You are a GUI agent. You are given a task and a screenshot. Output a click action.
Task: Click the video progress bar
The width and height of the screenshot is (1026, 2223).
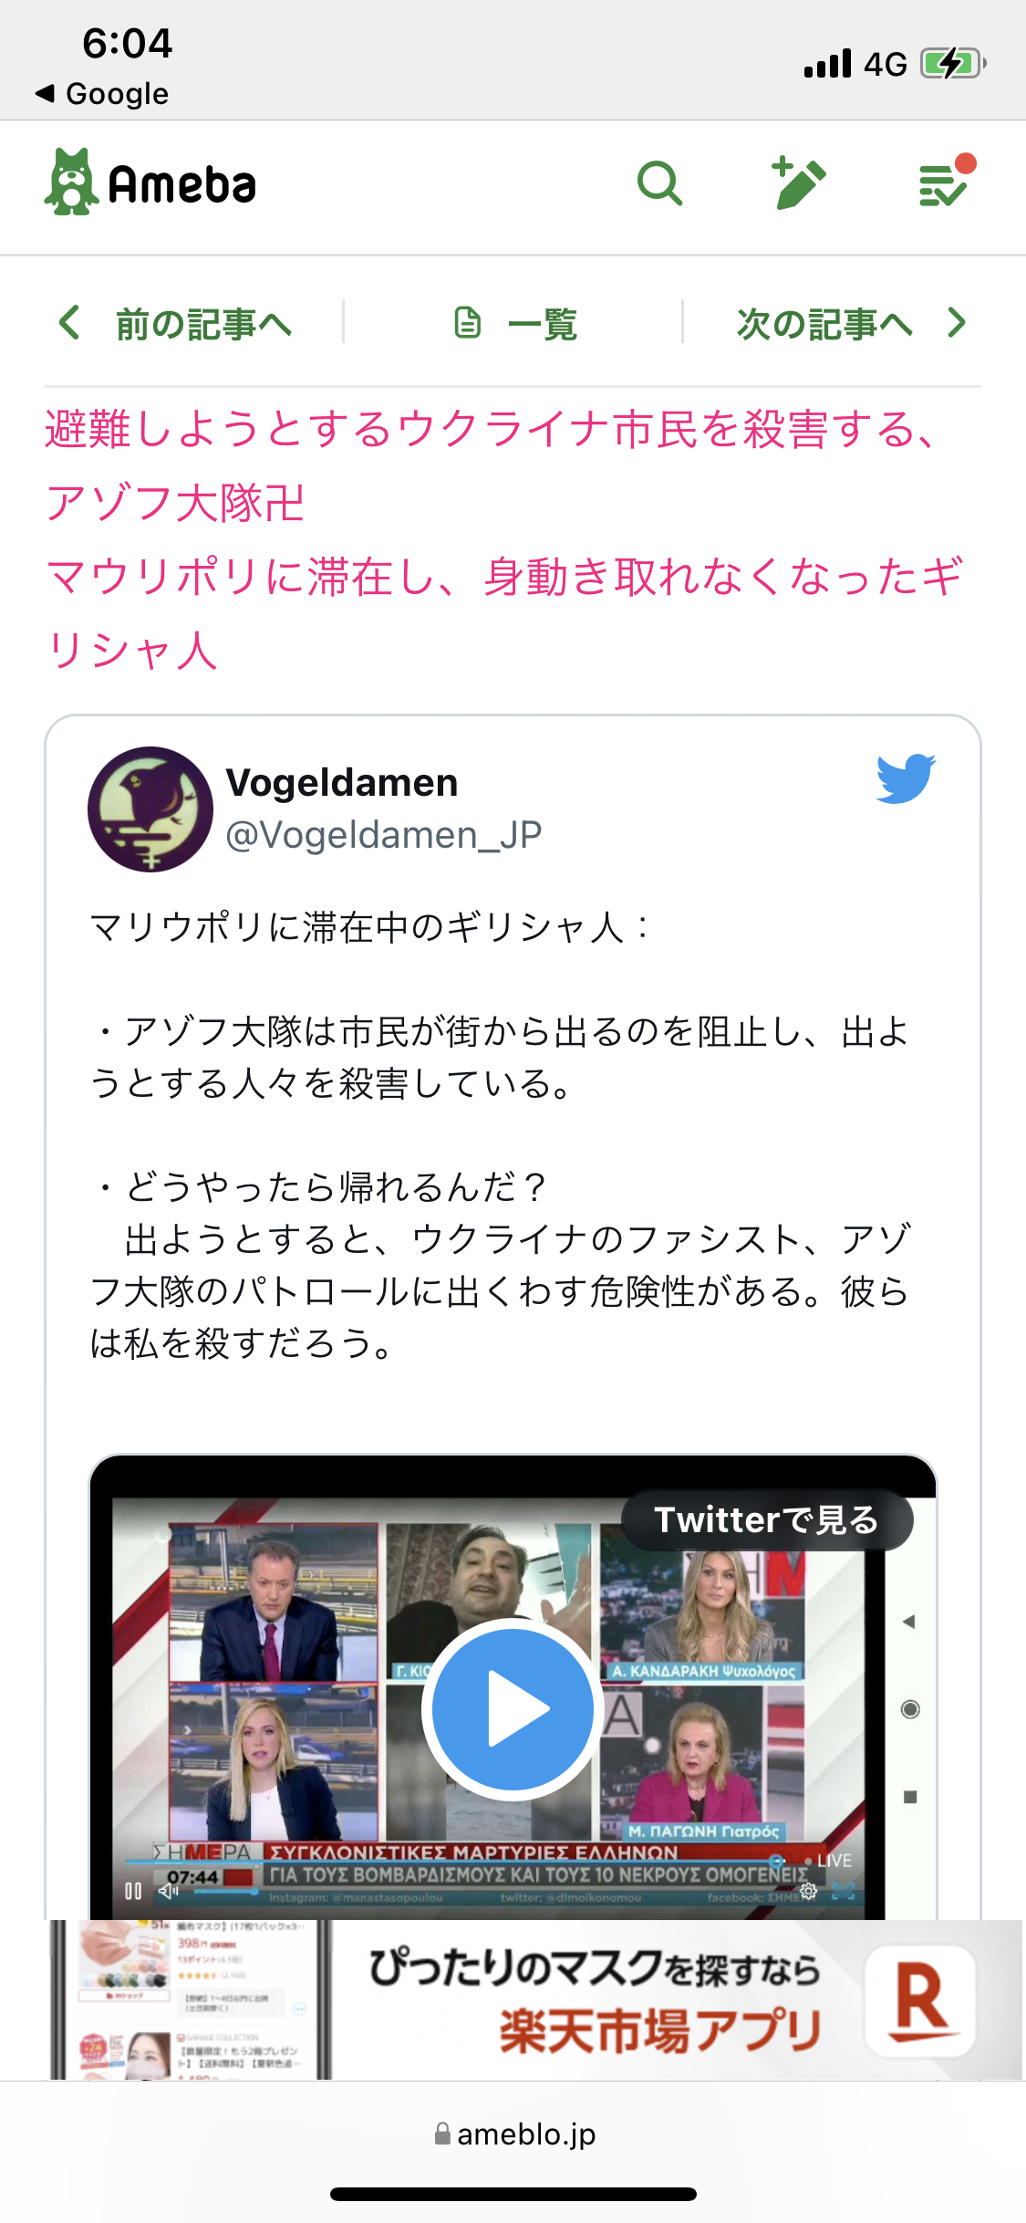[456, 1859]
